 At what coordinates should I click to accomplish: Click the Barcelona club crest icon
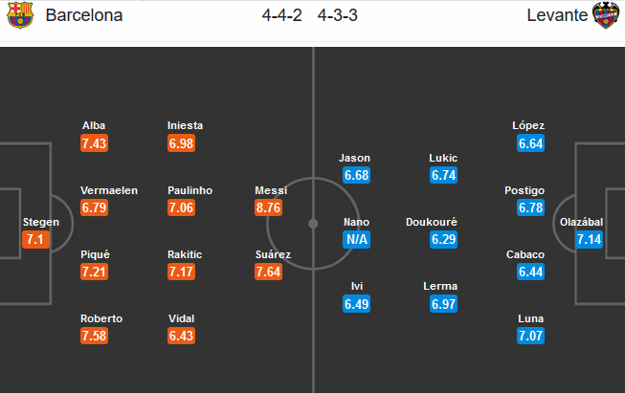click(x=19, y=16)
